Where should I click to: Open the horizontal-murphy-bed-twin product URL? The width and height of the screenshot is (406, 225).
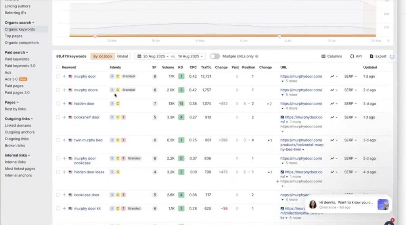[302, 145]
